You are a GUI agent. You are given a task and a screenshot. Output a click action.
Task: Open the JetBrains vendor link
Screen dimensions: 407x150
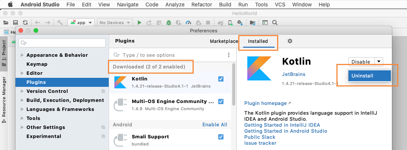294,74
